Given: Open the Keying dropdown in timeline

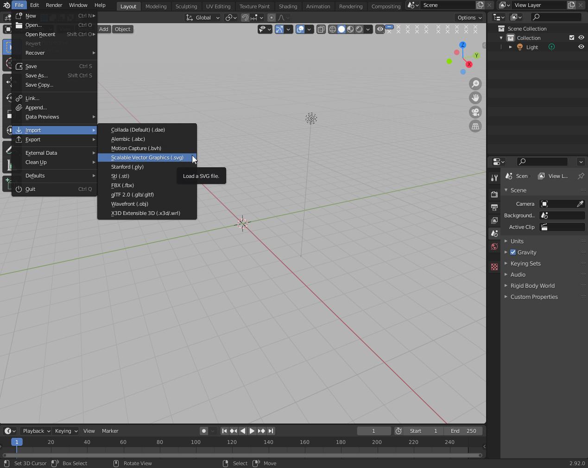Looking at the screenshot, I should point(65,431).
